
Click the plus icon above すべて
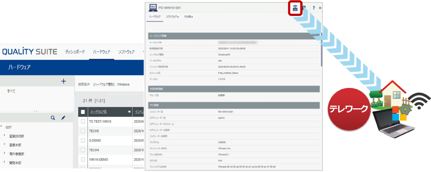[64, 81]
